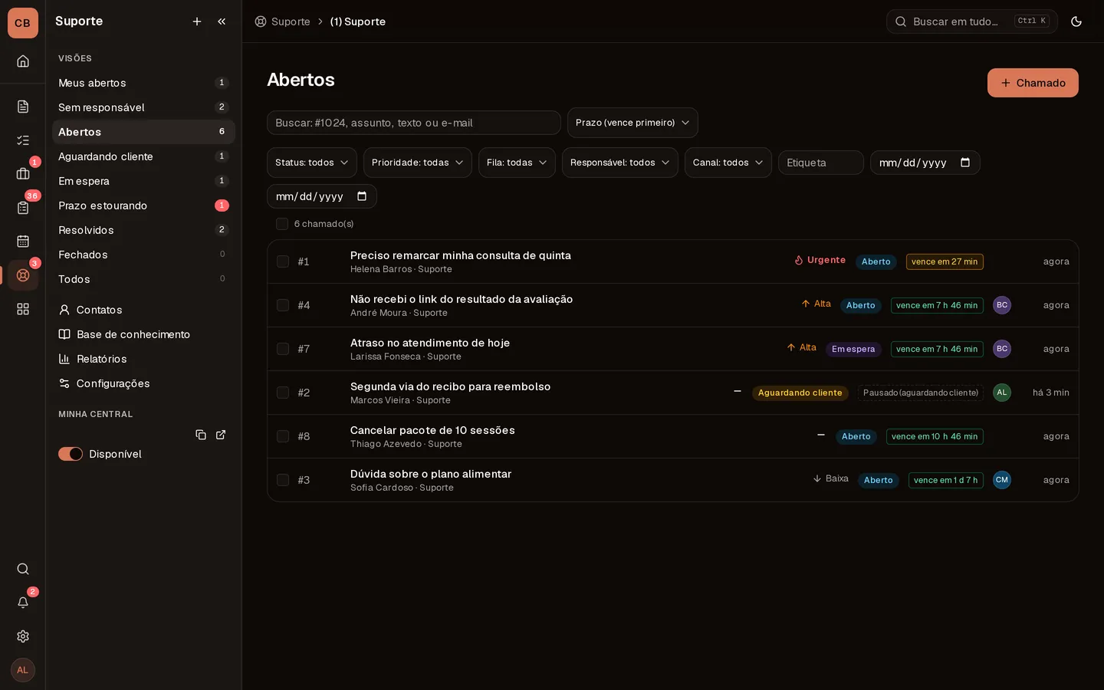Open the clipboard icon with badge 36
The height and width of the screenshot is (690, 1104).
23,208
